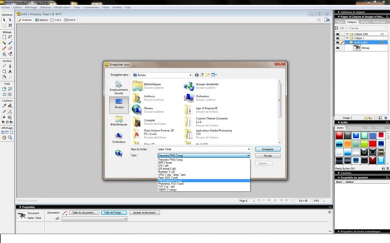
Task: Click the delete trash icon in layers panel
Action: click(385, 118)
